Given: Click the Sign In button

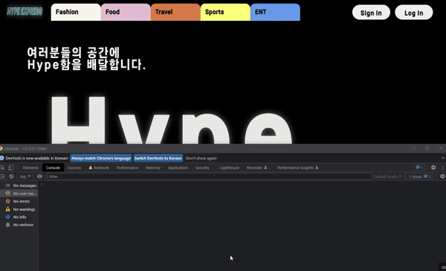Looking at the screenshot, I should click(371, 13).
